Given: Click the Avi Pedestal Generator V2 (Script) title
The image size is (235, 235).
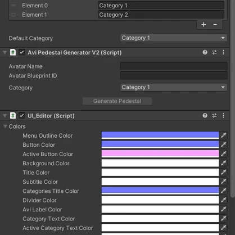Looking at the screenshot, I should [x=75, y=52].
